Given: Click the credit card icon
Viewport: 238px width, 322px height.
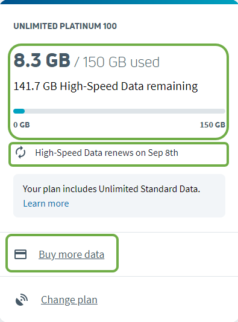Looking at the screenshot, I should (x=20, y=254).
